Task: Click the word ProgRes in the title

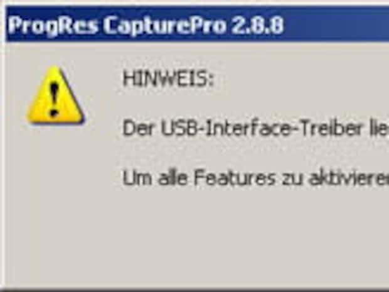Action: [53, 26]
